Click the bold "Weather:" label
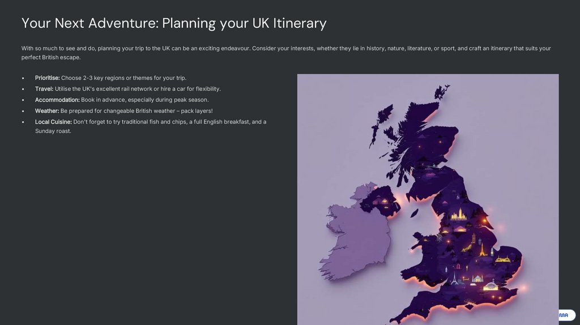Screen dimensions: 580x325 click(47, 111)
